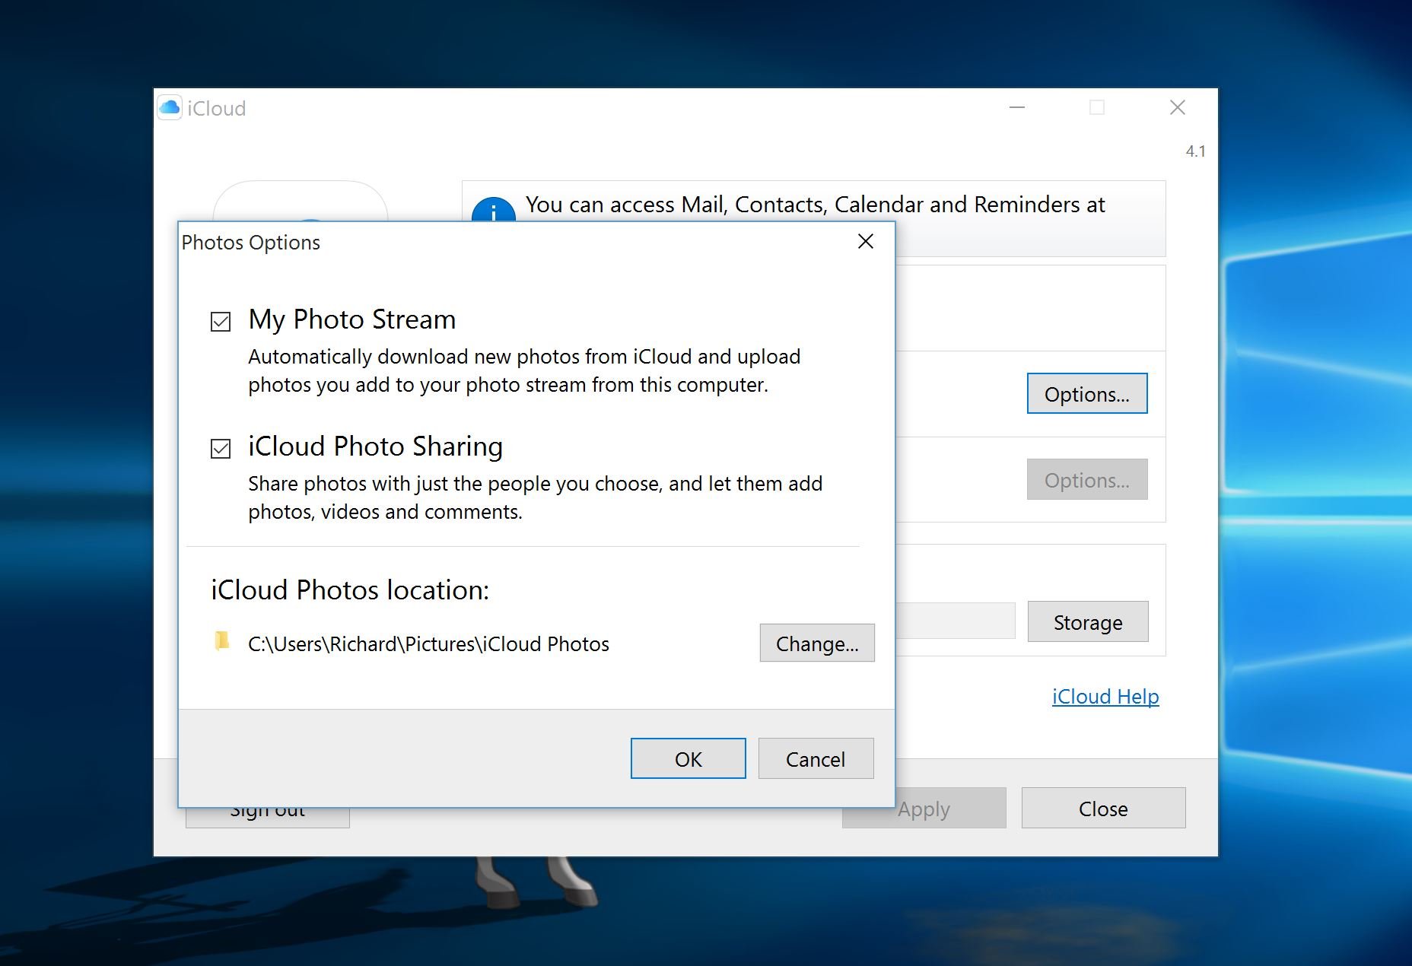Viewport: 1412px width, 966px height.
Task: Click the Sign out button behind the dialog
Action: 268,818
